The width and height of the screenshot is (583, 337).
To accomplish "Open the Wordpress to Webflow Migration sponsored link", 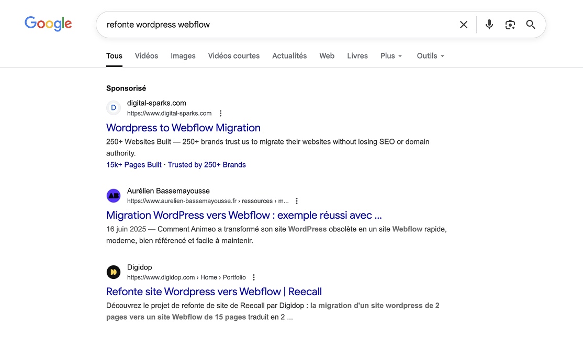I will coord(183,128).
